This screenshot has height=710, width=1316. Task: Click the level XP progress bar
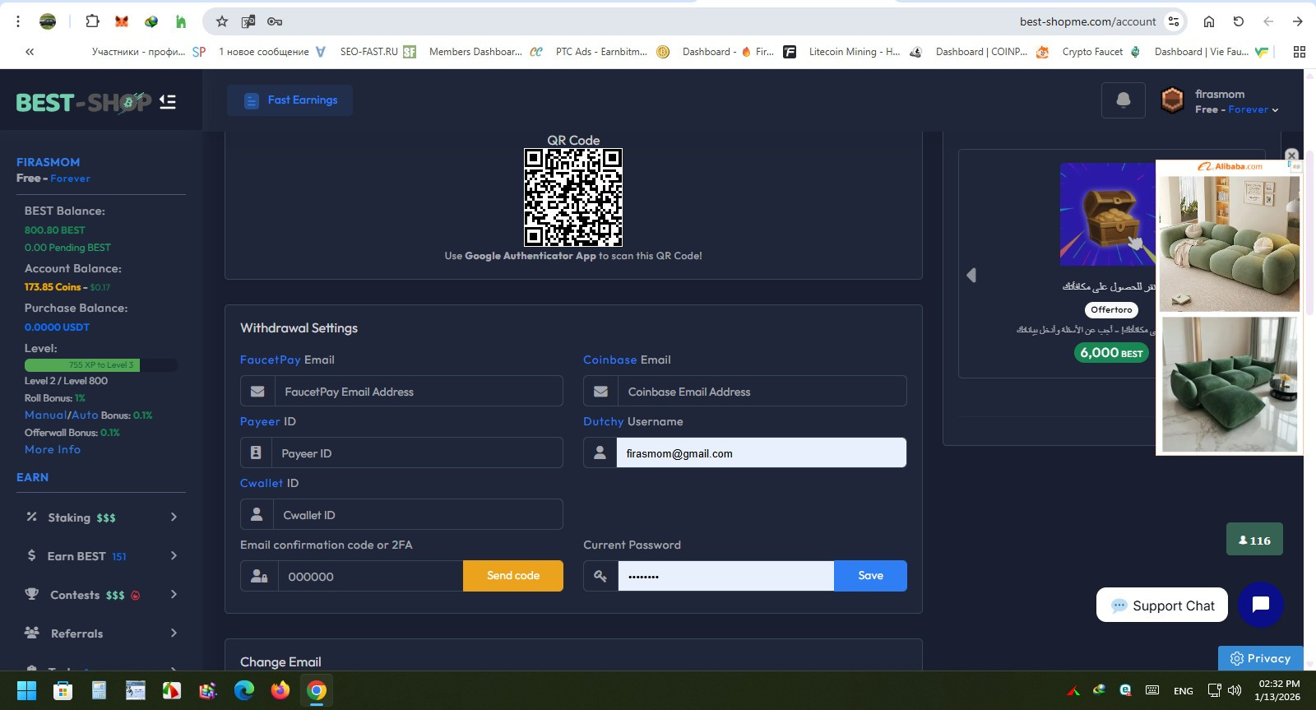pyautogui.click(x=101, y=364)
